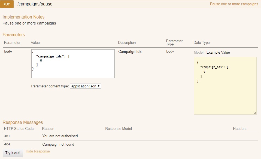Click the example value box resize handle
The height and width of the screenshot is (159, 261).
pos(255,113)
